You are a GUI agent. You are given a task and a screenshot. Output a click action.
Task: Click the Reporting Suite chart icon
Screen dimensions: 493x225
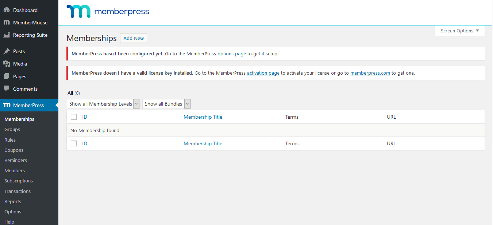pos(7,35)
